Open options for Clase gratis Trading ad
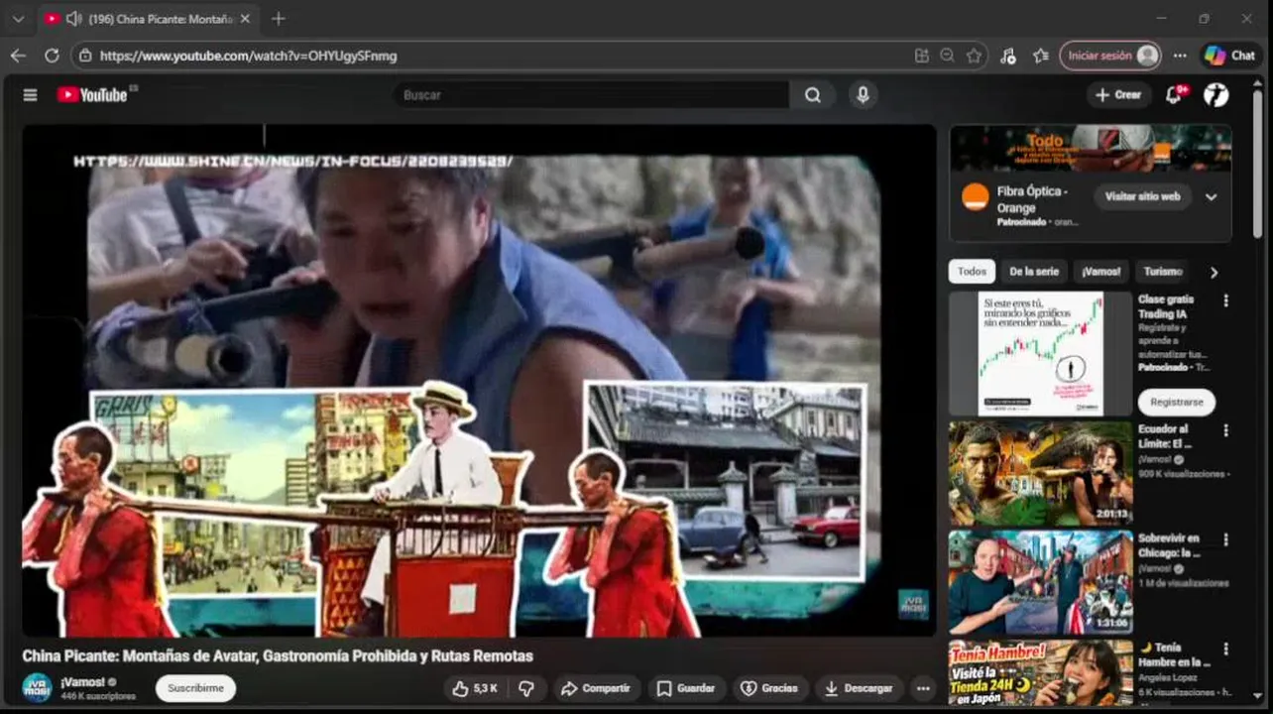 coord(1225,300)
